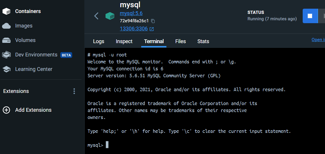325x154 pixels.
Task: Click the '# mysql -u root' command line
Action: tap(107, 55)
